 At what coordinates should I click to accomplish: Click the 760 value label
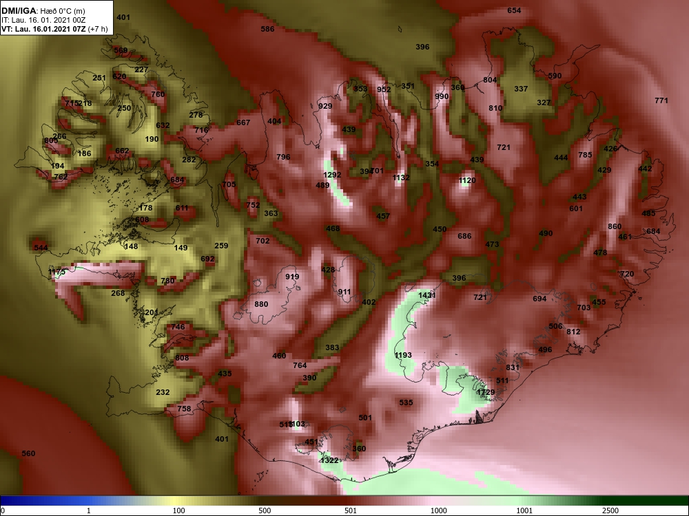tap(157, 94)
